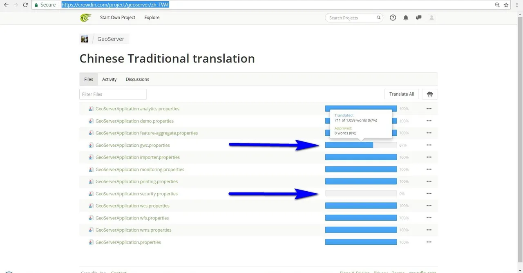
Task: Open GeoServerApplication feature-aggregate.properties file
Action: [147, 133]
